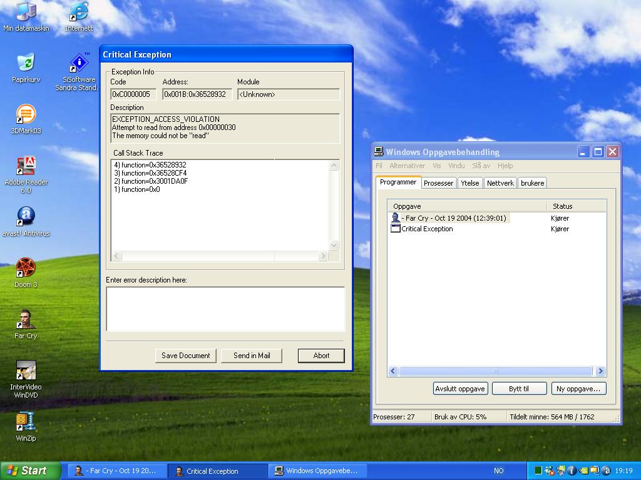The width and height of the screenshot is (641, 480).
Task: Open WinZip desktop shortcut
Action: pyautogui.click(x=26, y=427)
